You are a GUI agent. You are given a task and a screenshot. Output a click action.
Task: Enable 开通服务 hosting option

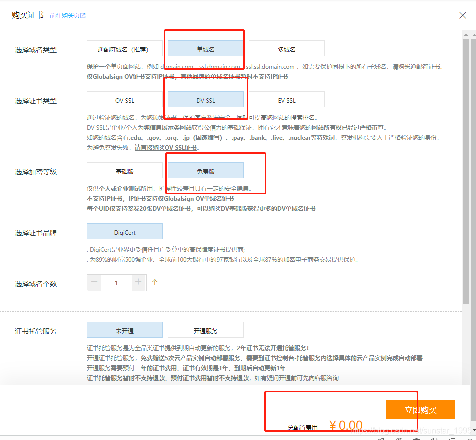coord(205,330)
